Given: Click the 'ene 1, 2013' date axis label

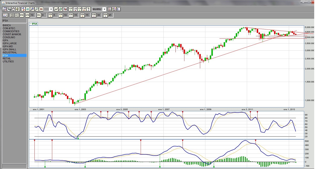Looking at the screenshot, I should click(x=290, y=109).
